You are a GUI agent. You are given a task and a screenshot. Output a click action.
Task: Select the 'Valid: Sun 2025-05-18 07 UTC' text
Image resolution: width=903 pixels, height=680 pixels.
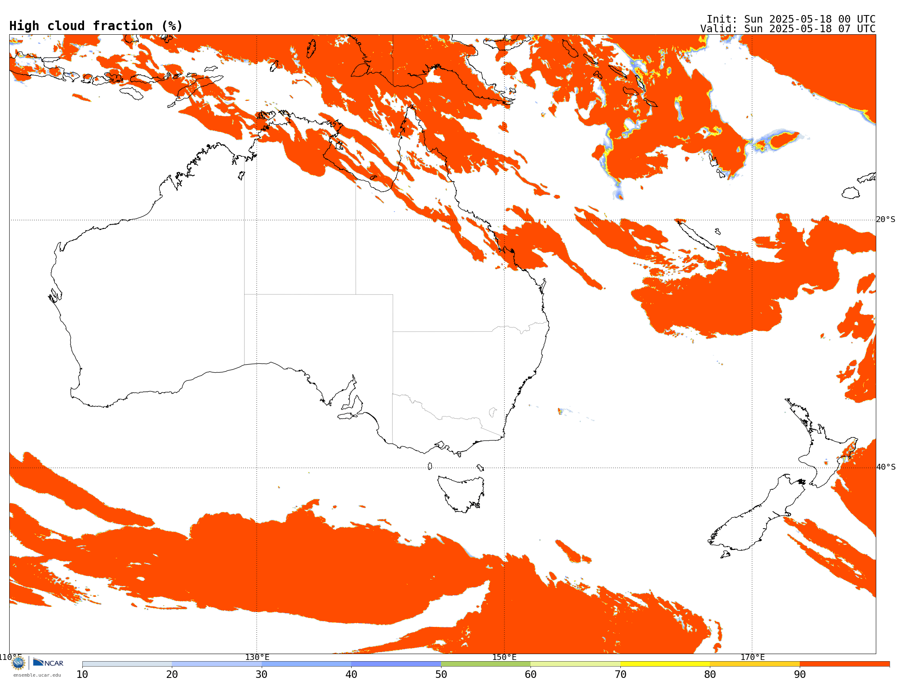(x=788, y=29)
